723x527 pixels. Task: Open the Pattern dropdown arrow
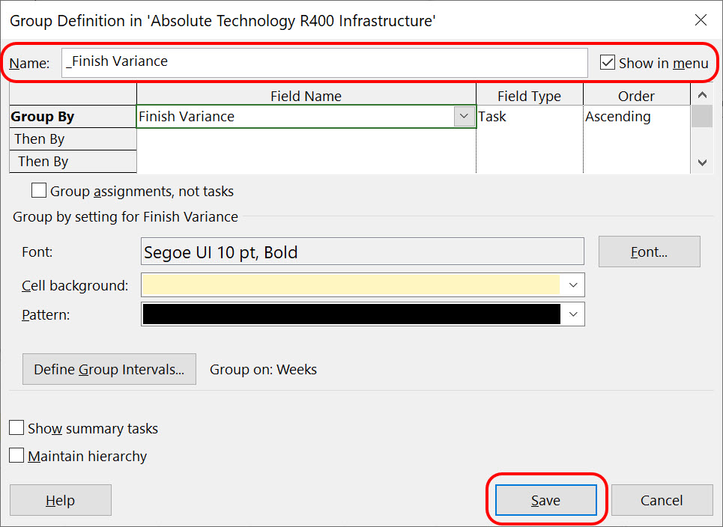573,314
